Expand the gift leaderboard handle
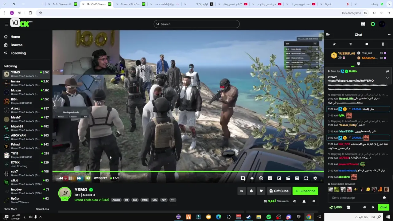The height and width of the screenshot is (221, 393). [x=358, y=64]
